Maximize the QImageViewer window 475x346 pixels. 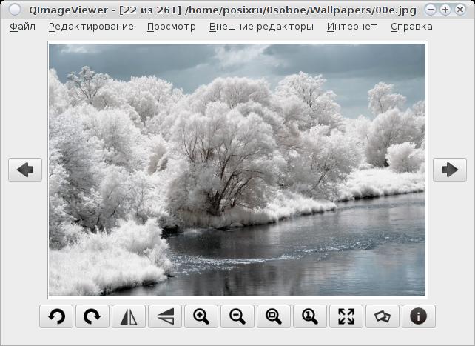445,10
